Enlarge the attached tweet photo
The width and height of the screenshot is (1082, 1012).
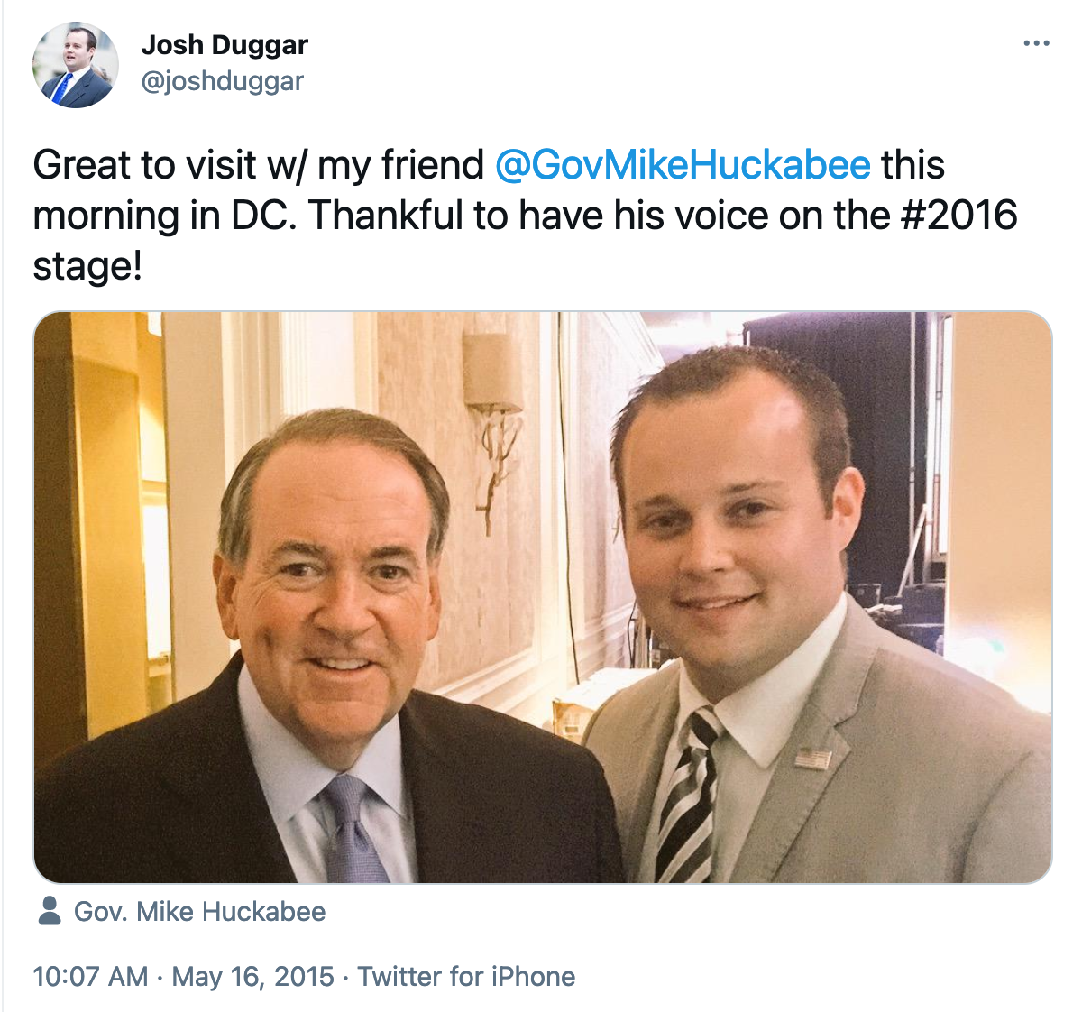tap(543, 597)
